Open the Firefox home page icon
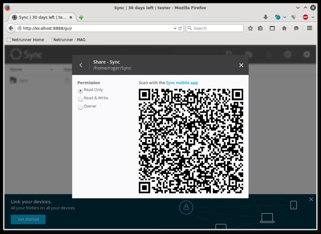The image size is (321, 234). point(284,28)
